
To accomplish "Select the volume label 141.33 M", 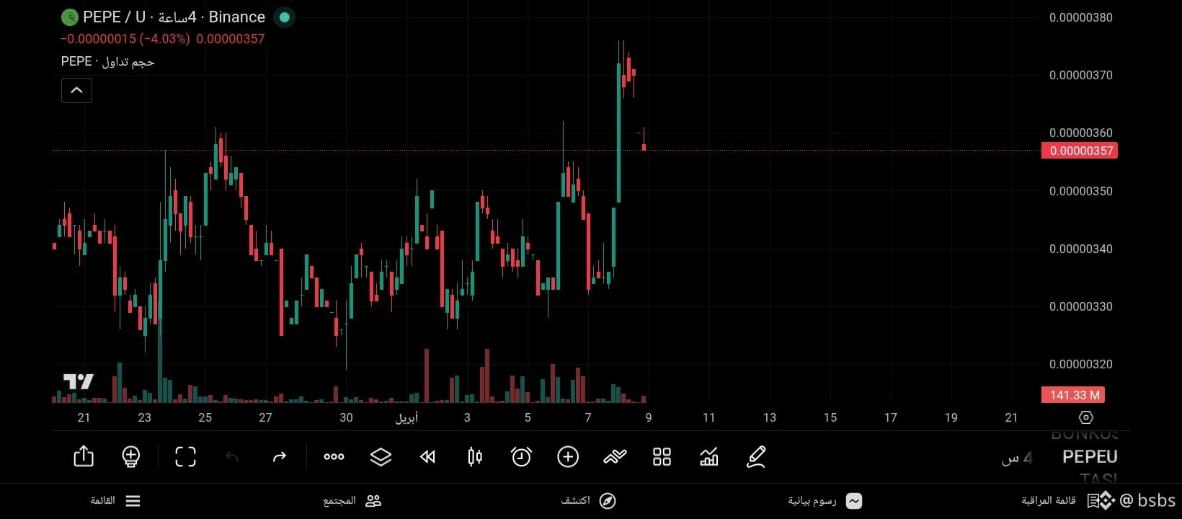I will tap(1073, 395).
